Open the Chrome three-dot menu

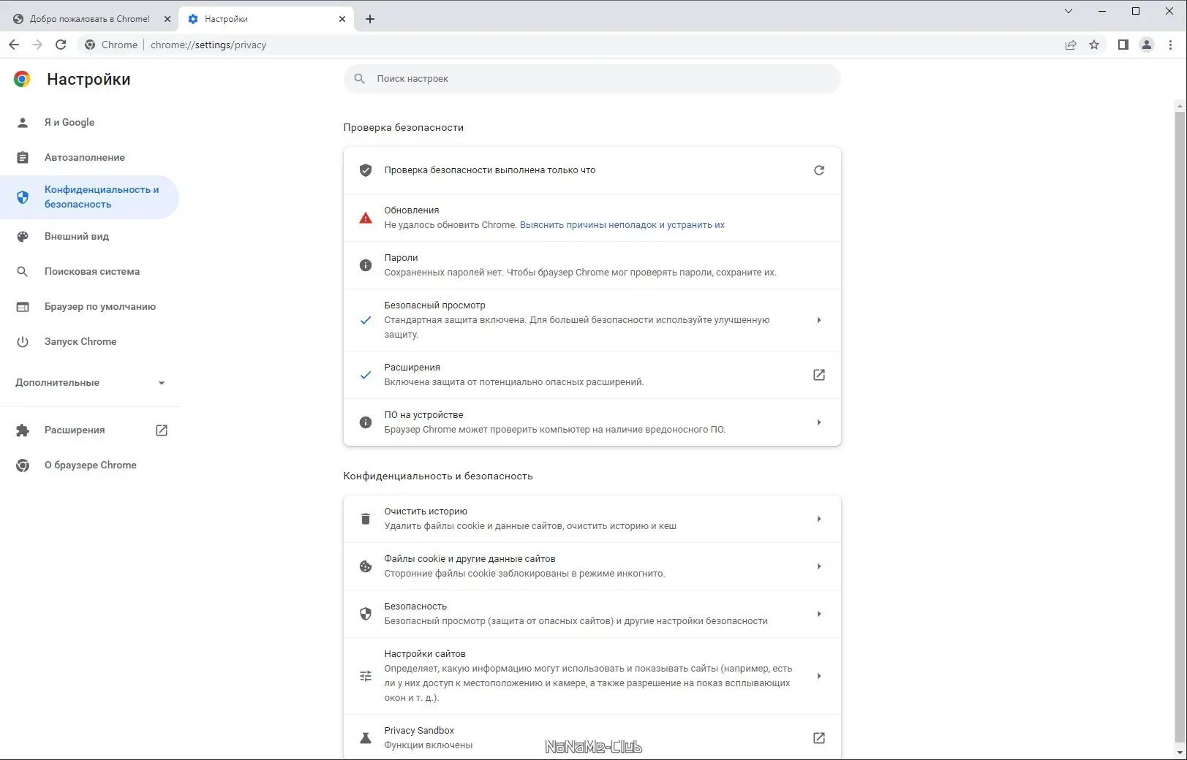pyautogui.click(x=1170, y=45)
